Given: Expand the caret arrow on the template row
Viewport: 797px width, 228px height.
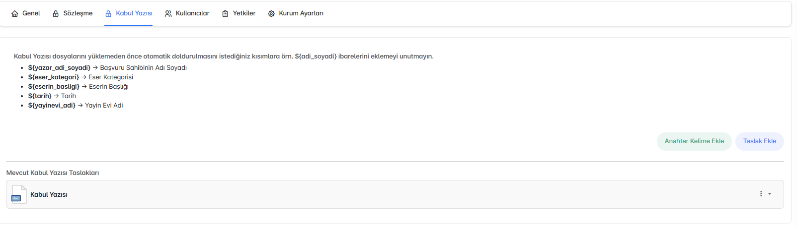Looking at the screenshot, I should click(770, 194).
